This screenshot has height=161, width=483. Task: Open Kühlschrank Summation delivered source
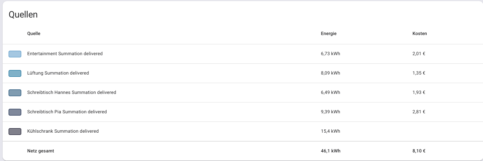point(63,131)
